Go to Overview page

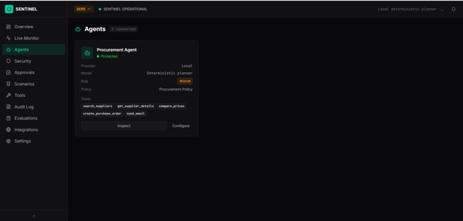(34, 27)
